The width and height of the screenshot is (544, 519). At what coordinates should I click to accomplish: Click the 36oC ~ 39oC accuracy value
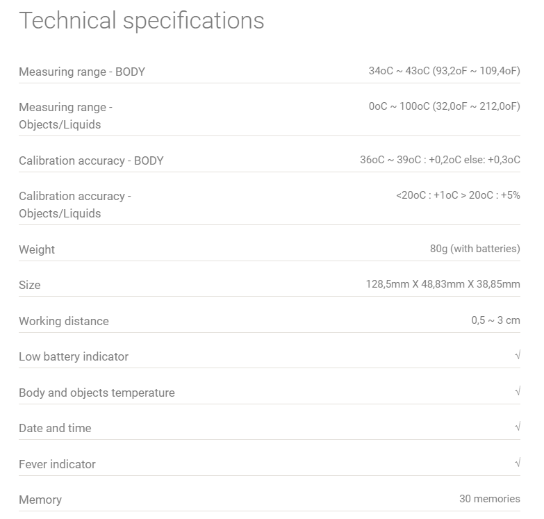click(x=440, y=160)
